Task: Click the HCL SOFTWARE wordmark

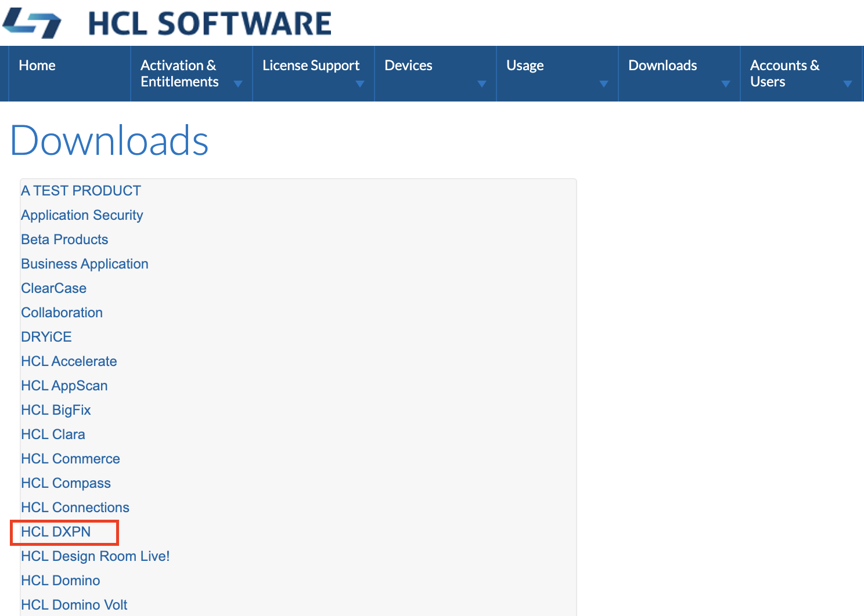Action: point(210,24)
